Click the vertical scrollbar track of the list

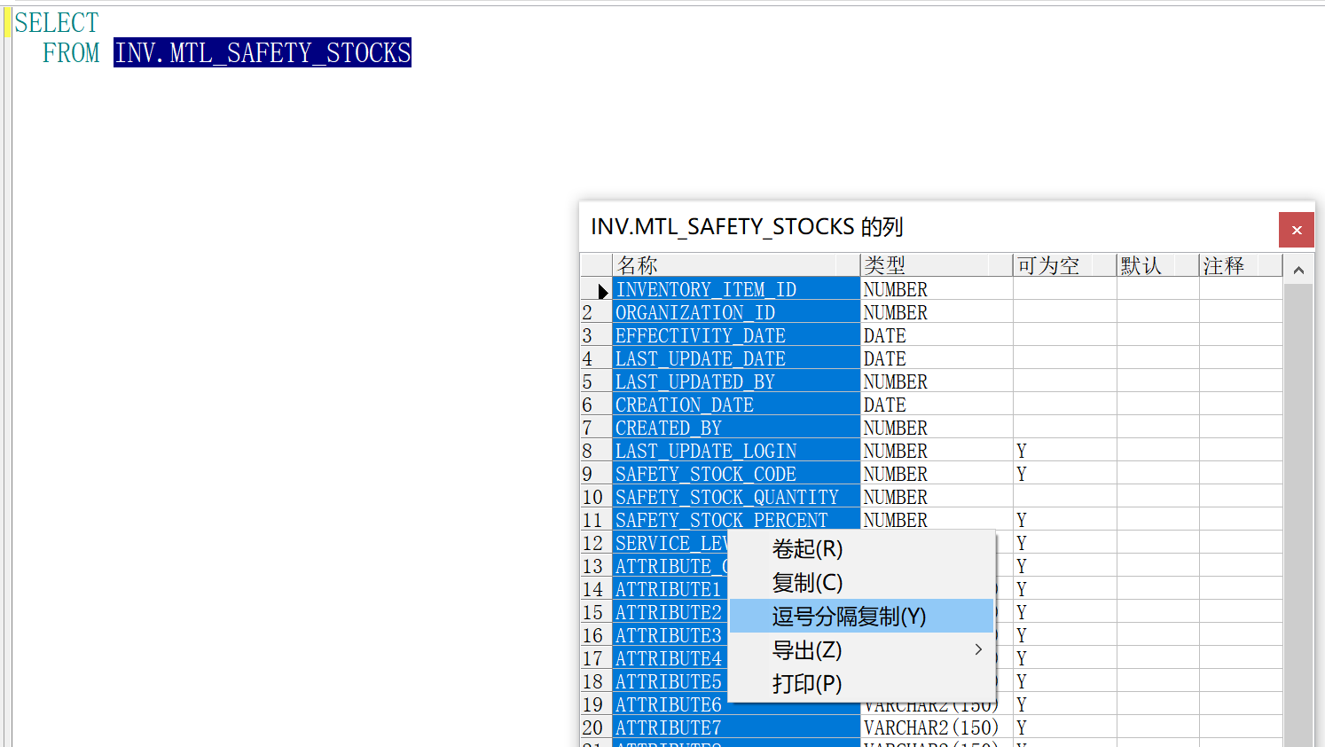coord(1298,515)
